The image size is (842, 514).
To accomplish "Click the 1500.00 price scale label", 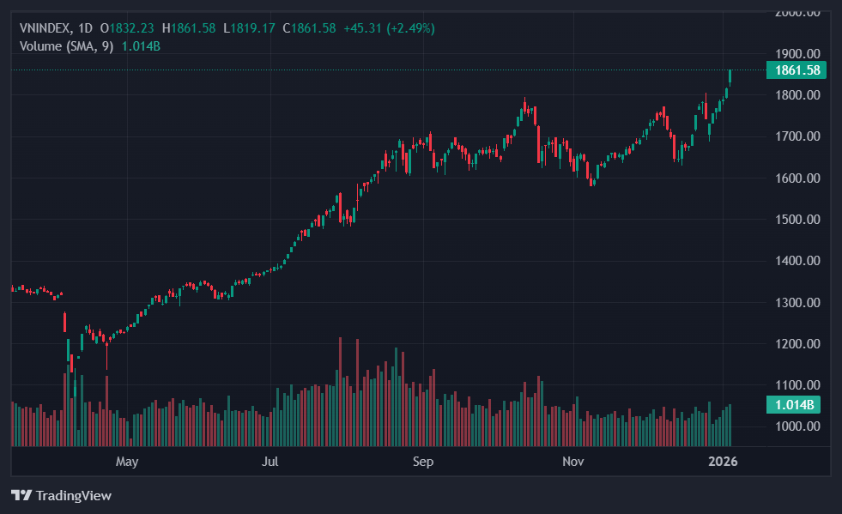I will tap(797, 220).
